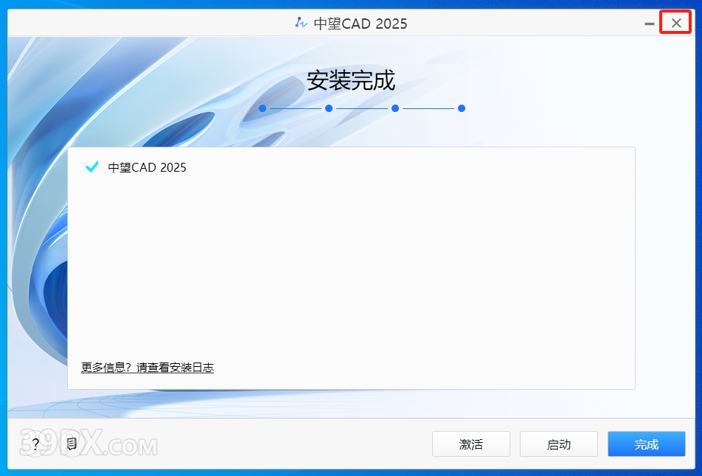Click the blue checkmark beside 中望CAD 2025
Screen dimensions: 702x476
(91, 167)
